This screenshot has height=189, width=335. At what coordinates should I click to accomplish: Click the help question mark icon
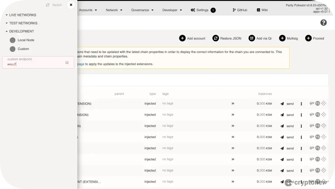[x=324, y=23]
